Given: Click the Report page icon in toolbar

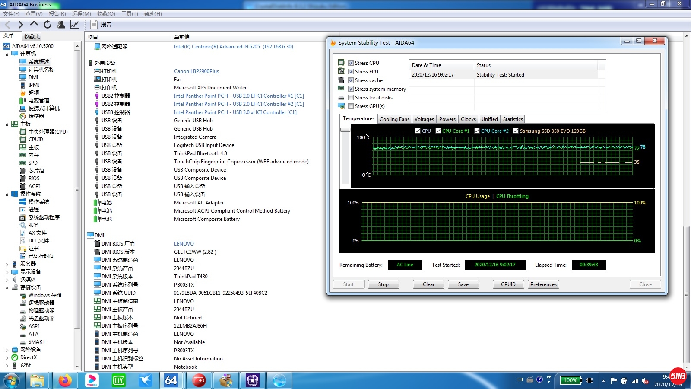Looking at the screenshot, I should tap(94, 25).
